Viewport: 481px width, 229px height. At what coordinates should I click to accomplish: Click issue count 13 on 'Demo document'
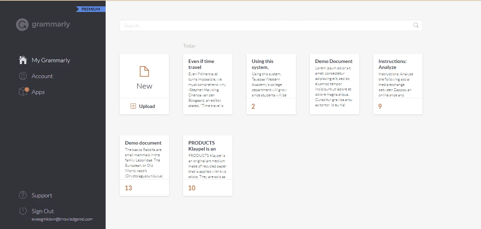pos(129,188)
